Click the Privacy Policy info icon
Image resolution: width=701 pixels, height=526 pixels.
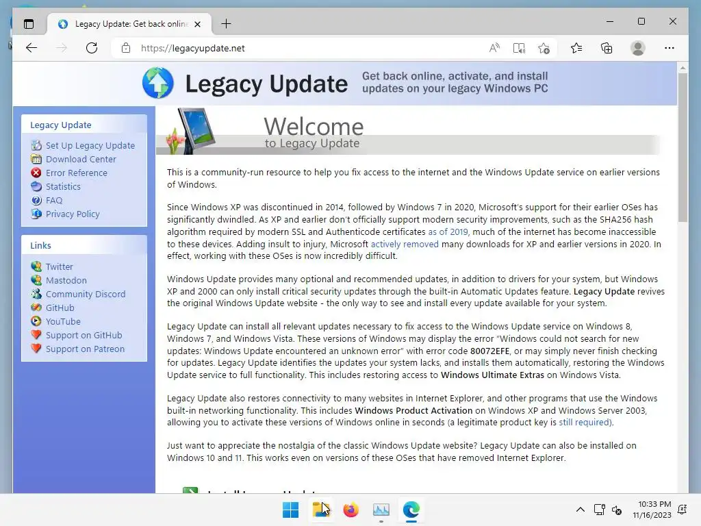pos(36,214)
